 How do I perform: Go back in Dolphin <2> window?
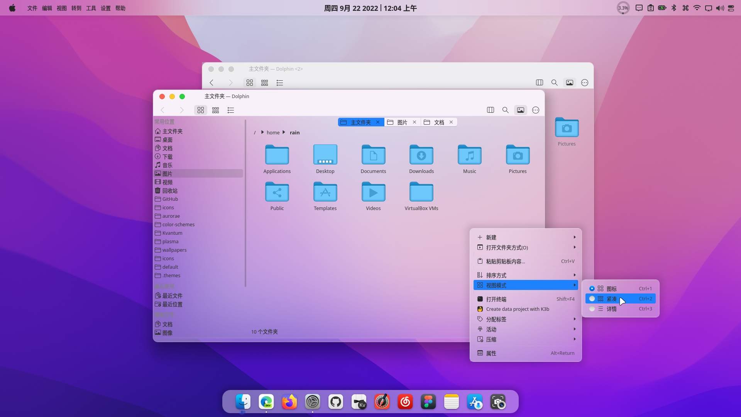pos(211,83)
